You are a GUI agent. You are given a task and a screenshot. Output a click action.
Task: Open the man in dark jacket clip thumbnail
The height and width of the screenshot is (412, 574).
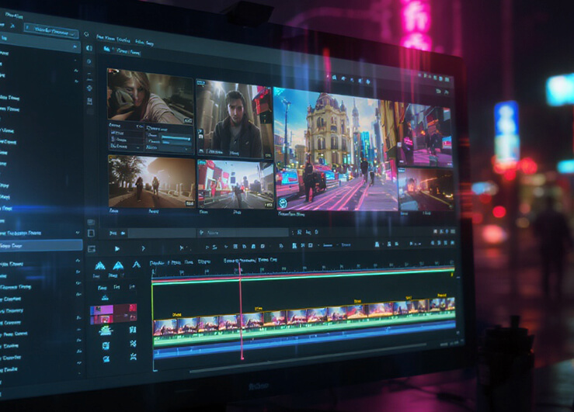(234, 119)
